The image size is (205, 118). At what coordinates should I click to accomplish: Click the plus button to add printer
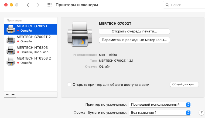[x=7, y=94]
